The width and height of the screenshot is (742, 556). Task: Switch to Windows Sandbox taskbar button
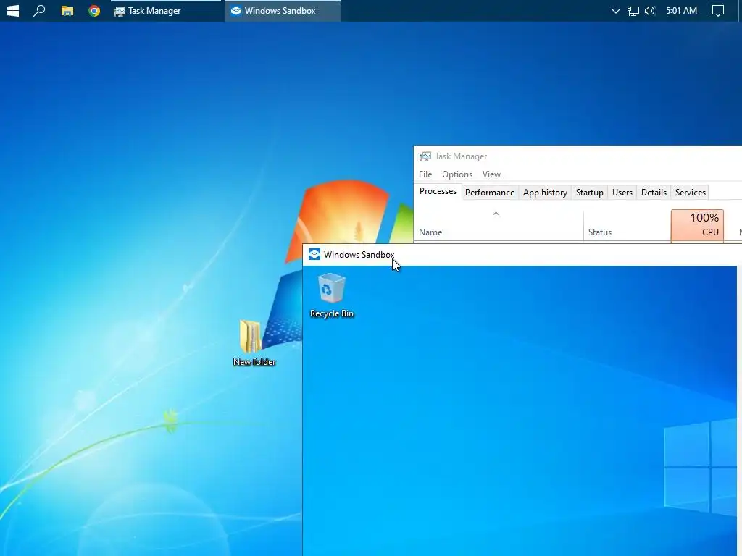click(x=282, y=10)
